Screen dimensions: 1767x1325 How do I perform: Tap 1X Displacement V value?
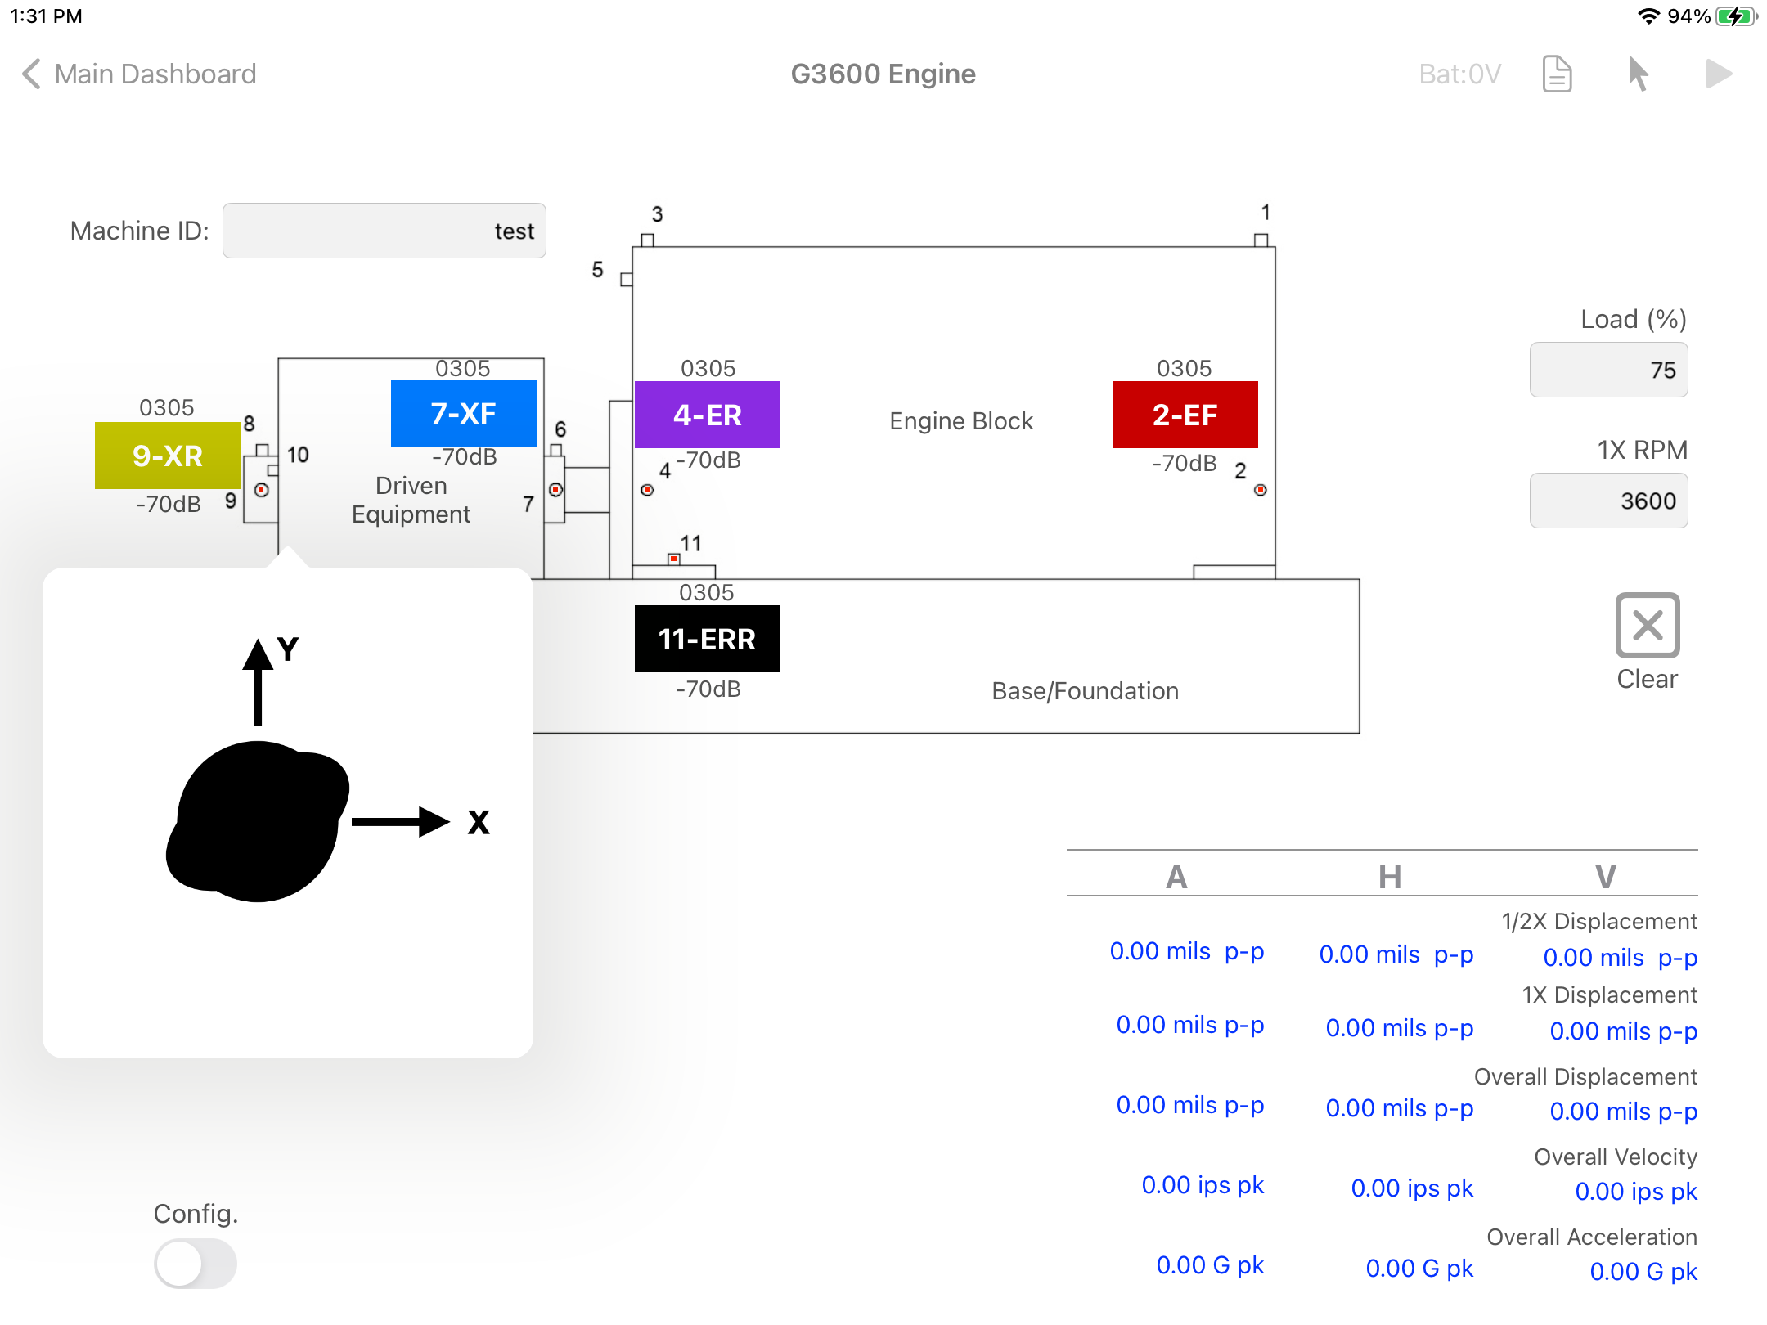(1624, 1031)
